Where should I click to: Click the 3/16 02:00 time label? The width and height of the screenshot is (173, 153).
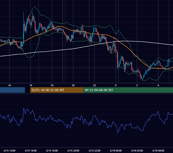point(137,150)
